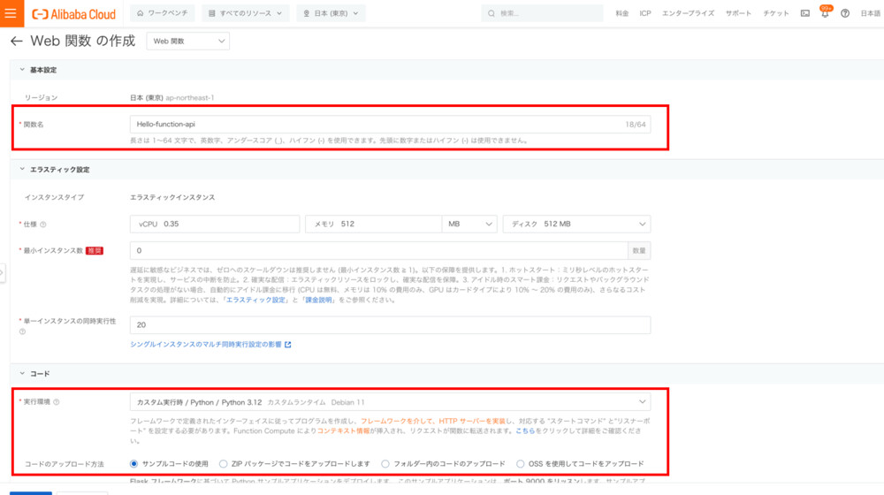Click the 最小インスタンス数 input field
The width and height of the screenshot is (884, 495).
(379, 250)
